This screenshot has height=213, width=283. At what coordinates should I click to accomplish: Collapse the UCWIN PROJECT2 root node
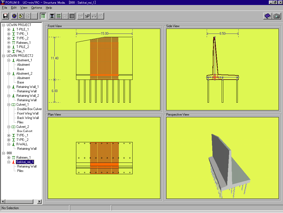(x=4, y=56)
